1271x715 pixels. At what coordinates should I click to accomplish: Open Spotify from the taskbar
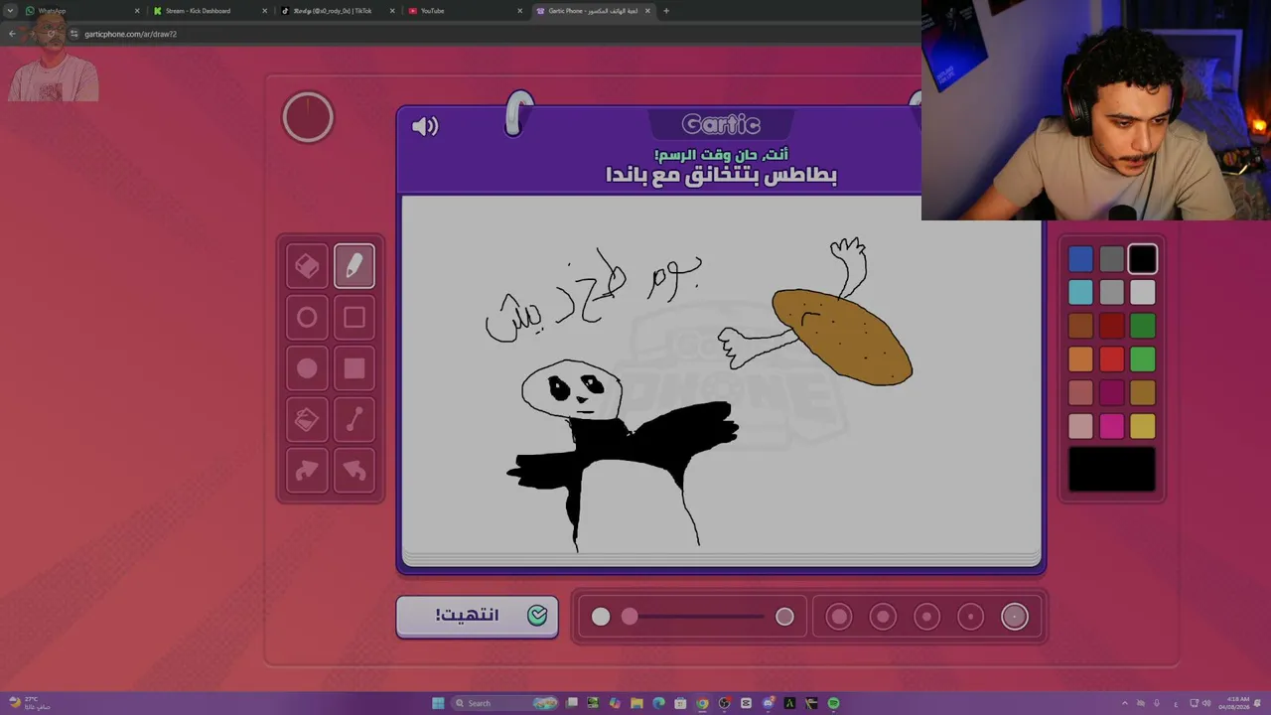(833, 703)
